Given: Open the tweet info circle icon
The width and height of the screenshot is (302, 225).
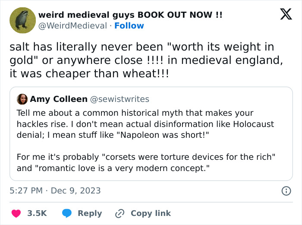Looking at the screenshot, I should pyautogui.click(x=286, y=190).
